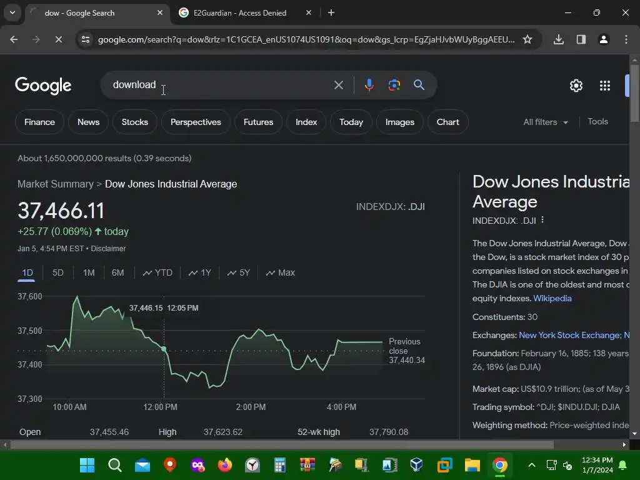Bookmark this page with the star icon
The height and width of the screenshot is (480, 640).
click(527, 39)
